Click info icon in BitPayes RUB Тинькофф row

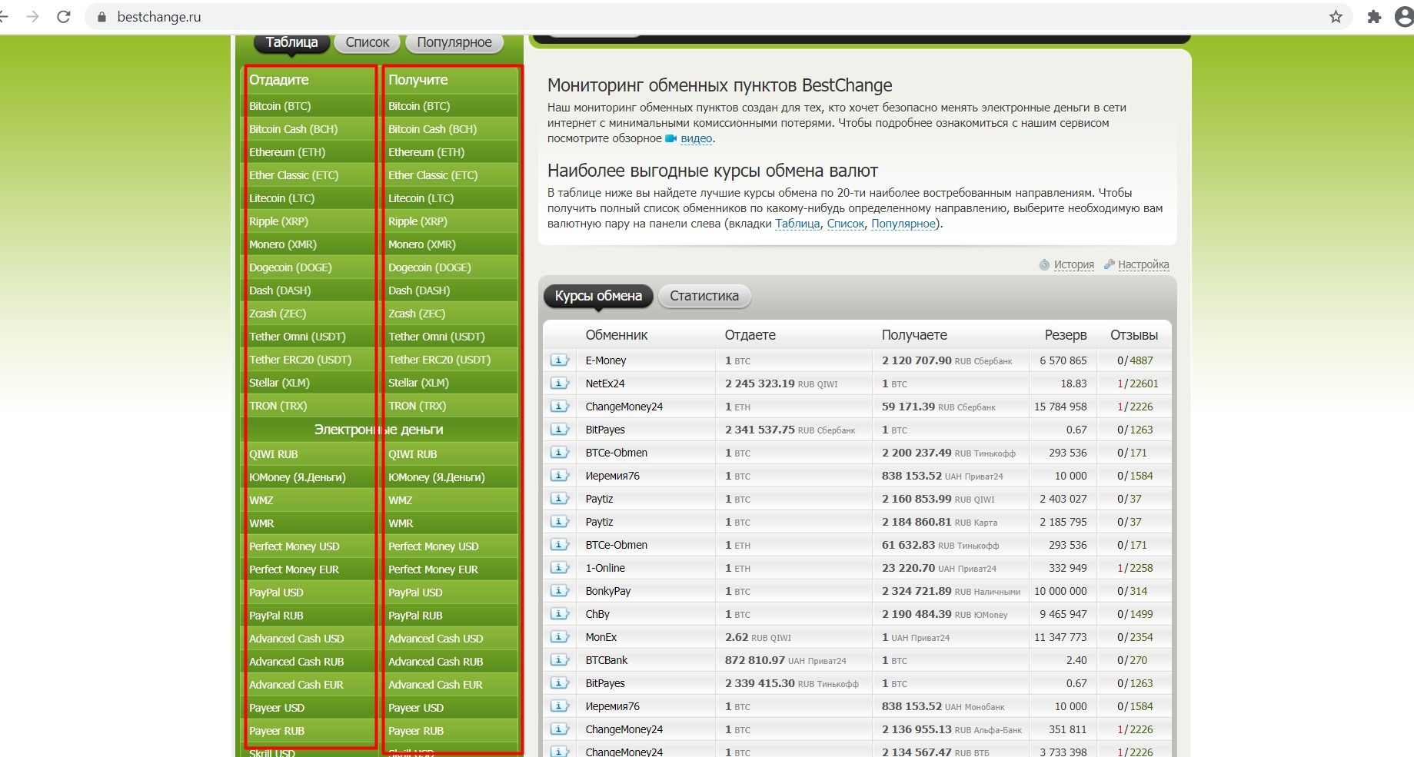click(559, 683)
